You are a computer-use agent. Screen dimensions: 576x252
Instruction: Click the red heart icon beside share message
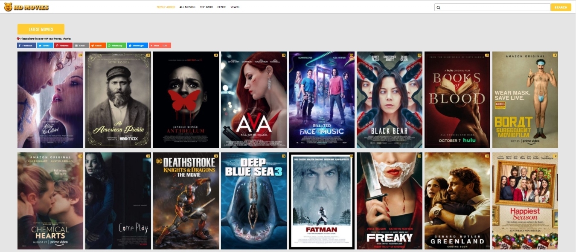pyautogui.click(x=18, y=39)
